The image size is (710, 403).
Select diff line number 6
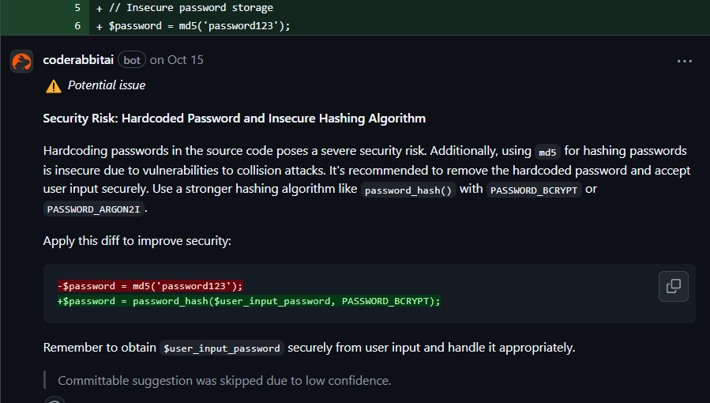[x=77, y=25]
